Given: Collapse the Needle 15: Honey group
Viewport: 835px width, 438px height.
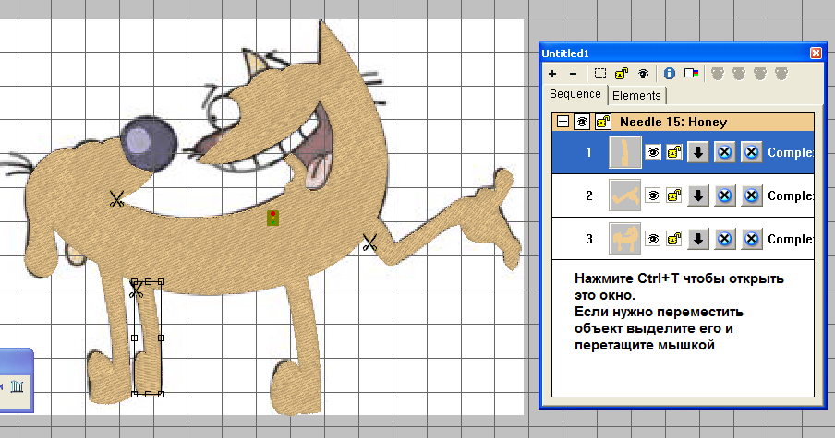Looking at the screenshot, I should pos(563,122).
